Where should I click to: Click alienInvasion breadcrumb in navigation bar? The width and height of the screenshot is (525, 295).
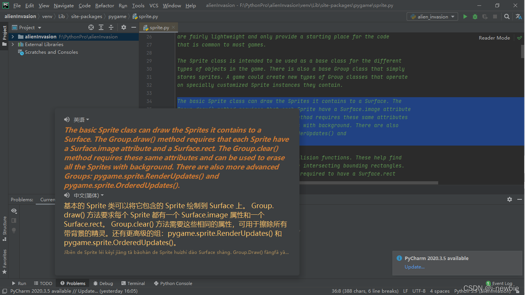click(20, 17)
